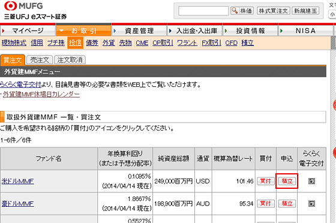The image size is (336, 223).
Task: Click the 株式買注文 button
Action: pyautogui.click(x=274, y=11)
